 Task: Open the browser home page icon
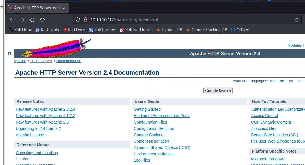coord(43,20)
